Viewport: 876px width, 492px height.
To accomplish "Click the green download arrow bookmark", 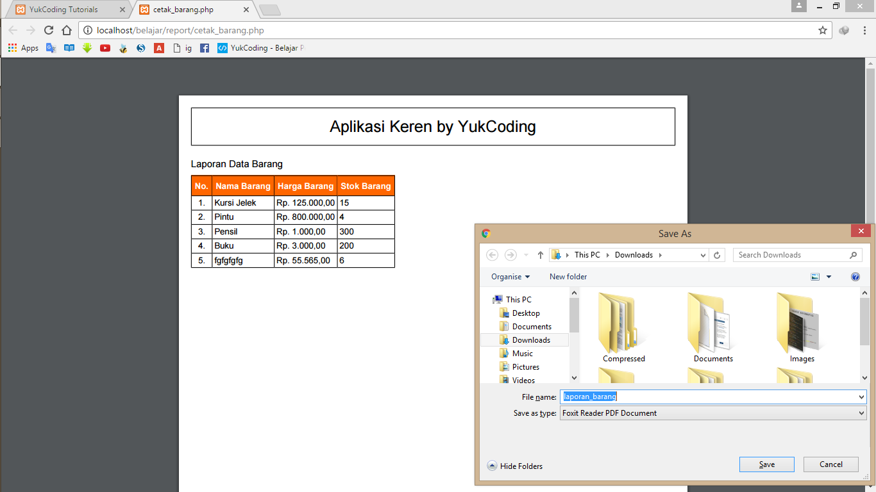I will [x=87, y=47].
